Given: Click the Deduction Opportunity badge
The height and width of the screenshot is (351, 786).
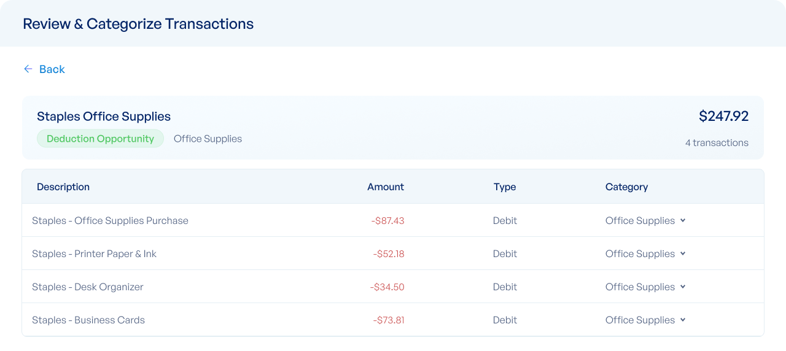Looking at the screenshot, I should pos(100,139).
